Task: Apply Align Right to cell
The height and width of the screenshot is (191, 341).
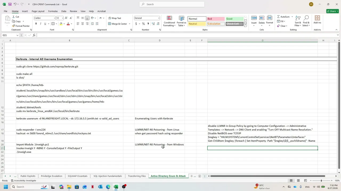Action: tap(87, 24)
